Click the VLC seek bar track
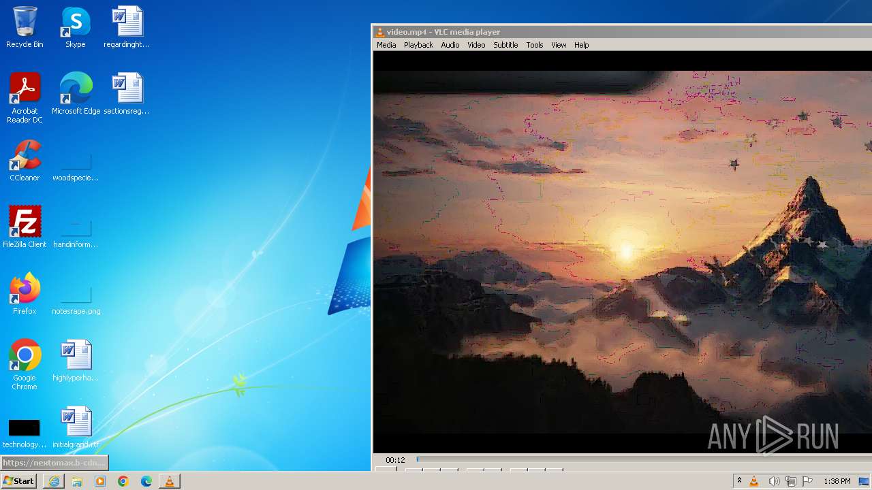872x490 pixels. pyautogui.click(x=644, y=459)
